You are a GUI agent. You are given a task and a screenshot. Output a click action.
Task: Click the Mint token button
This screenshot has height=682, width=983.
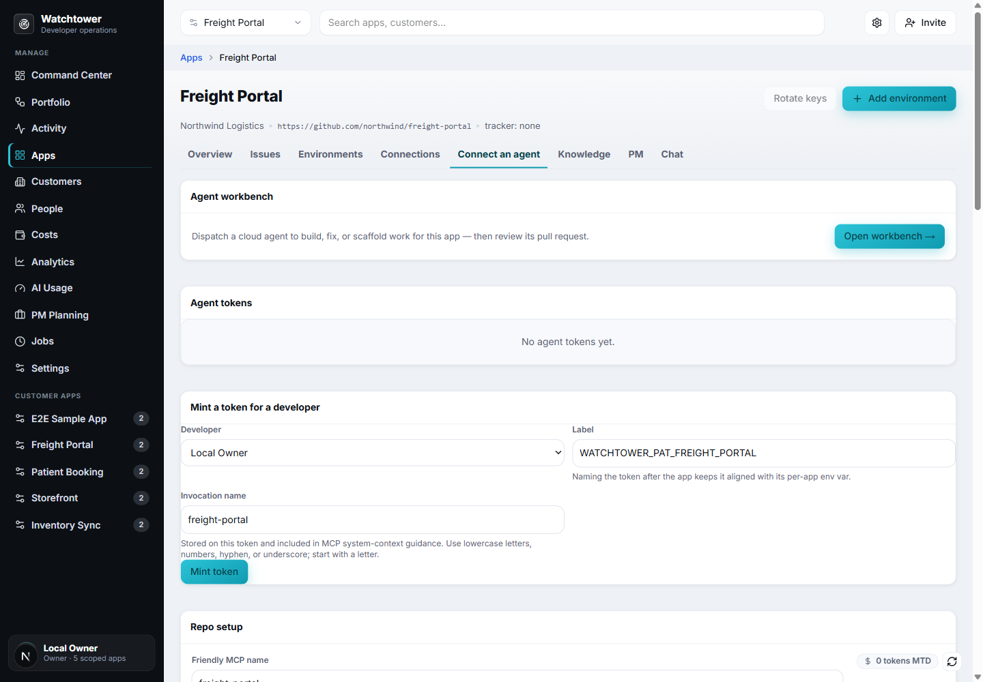coord(214,572)
